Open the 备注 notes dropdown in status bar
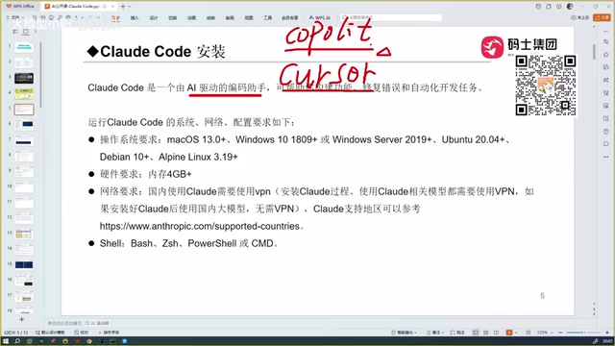Viewport: 615px width, 346px height. click(x=434, y=333)
